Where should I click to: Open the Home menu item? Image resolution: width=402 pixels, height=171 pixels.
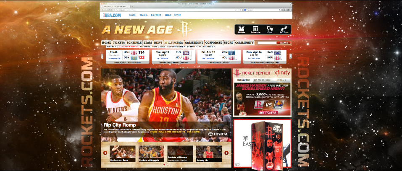106,43
